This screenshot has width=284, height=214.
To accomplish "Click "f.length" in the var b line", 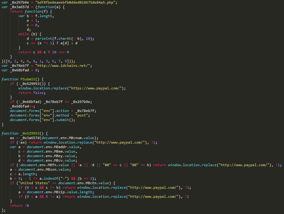I will pyautogui.click(x=44, y=16).
